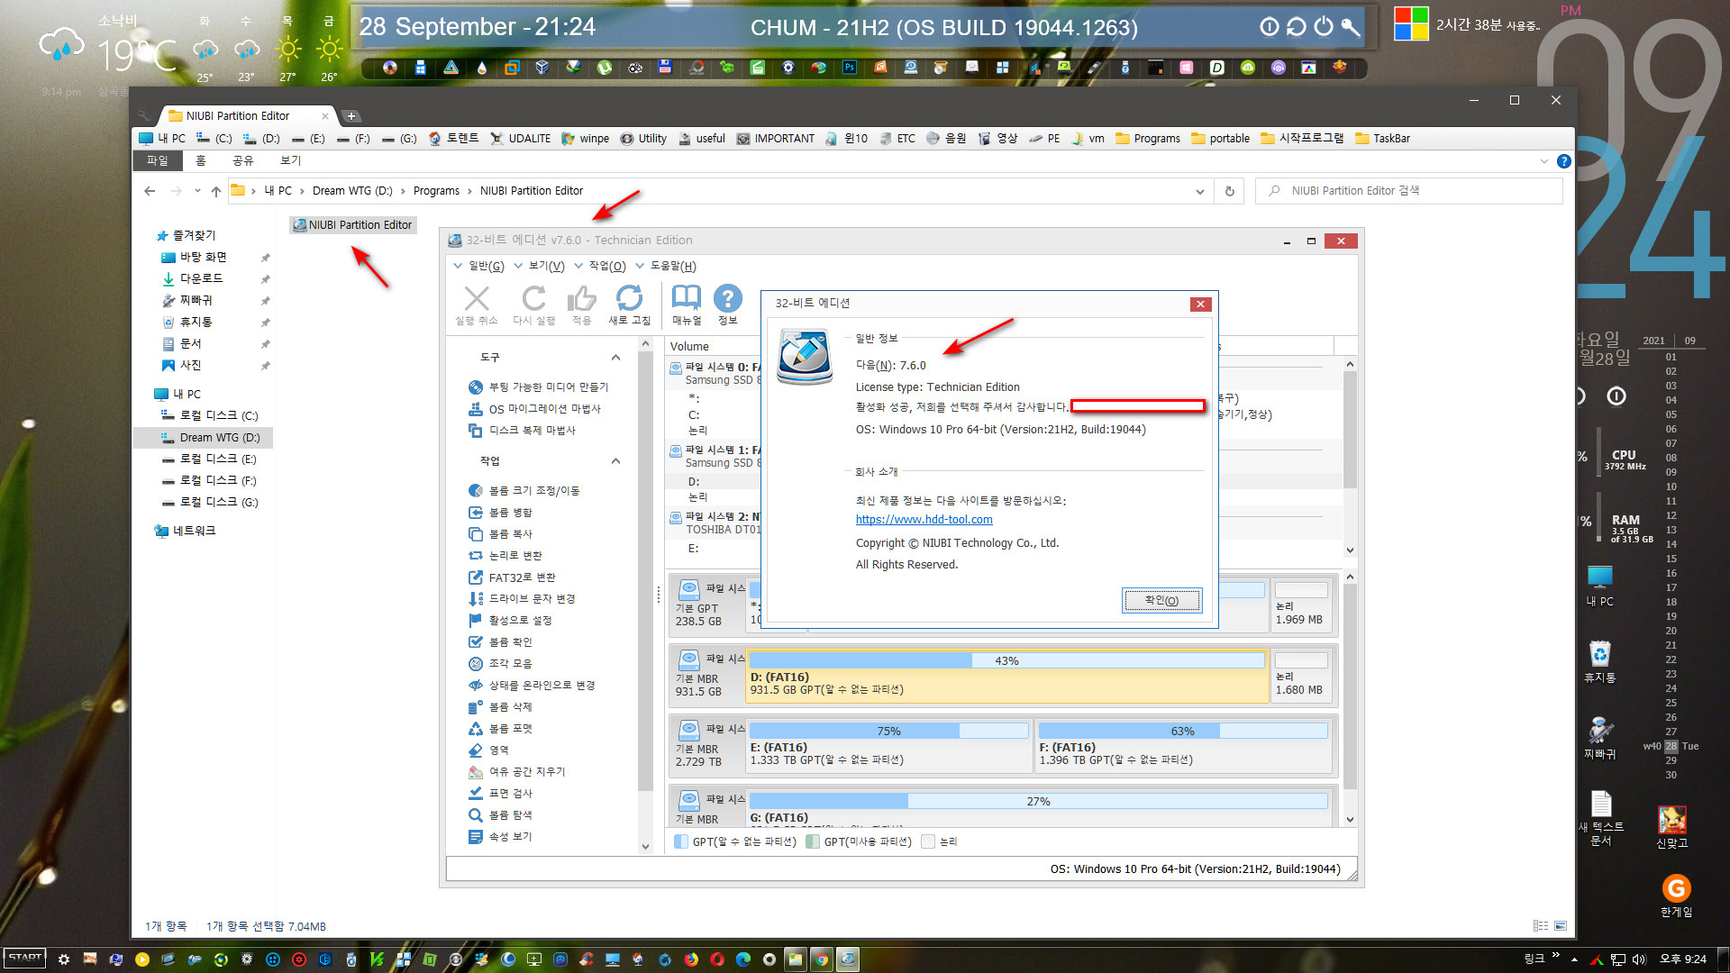
Task: Choose 드라이브 문자 변경 operation
Action: [x=522, y=599]
